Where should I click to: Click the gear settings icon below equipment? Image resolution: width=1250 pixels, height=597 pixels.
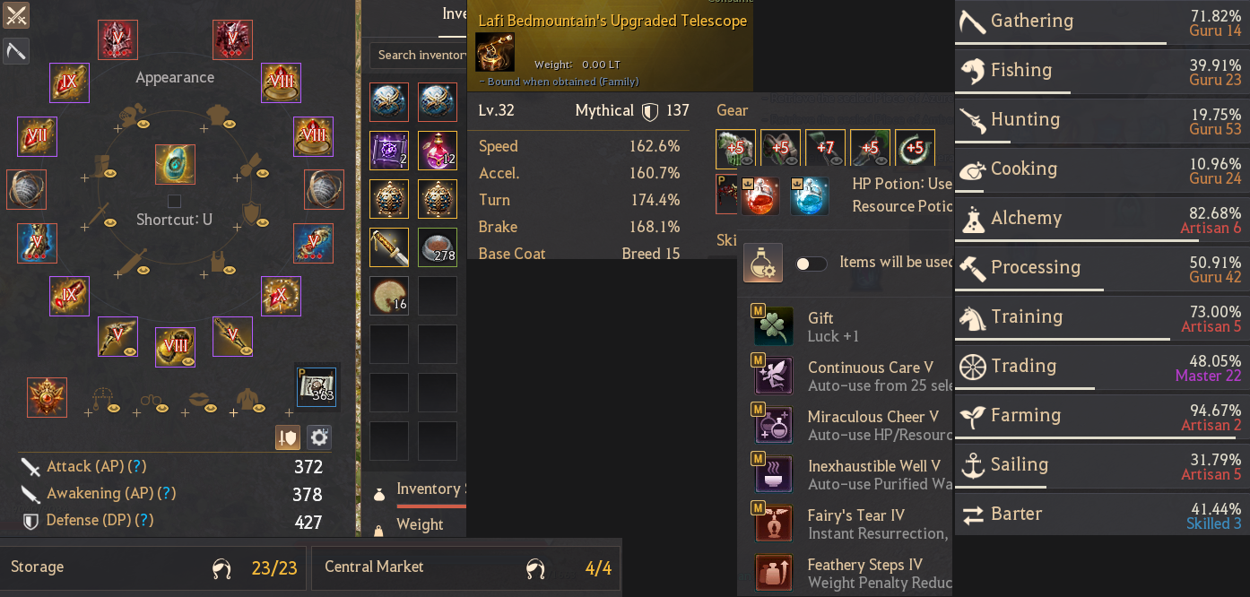click(319, 437)
